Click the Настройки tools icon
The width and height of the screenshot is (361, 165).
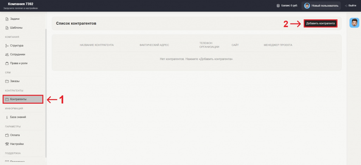(x=7, y=144)
